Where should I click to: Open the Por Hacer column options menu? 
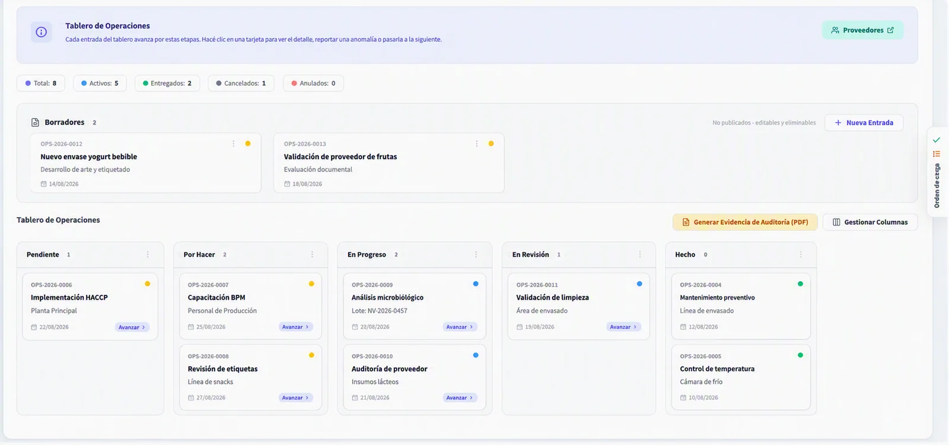tap(312, 255)
